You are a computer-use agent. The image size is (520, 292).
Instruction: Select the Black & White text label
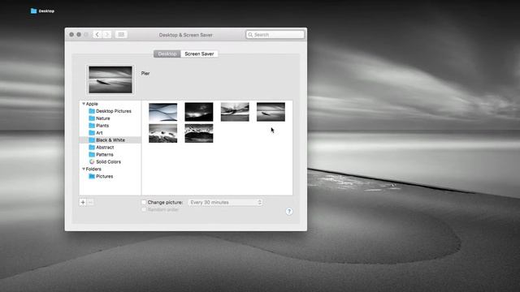pos(110,140)
